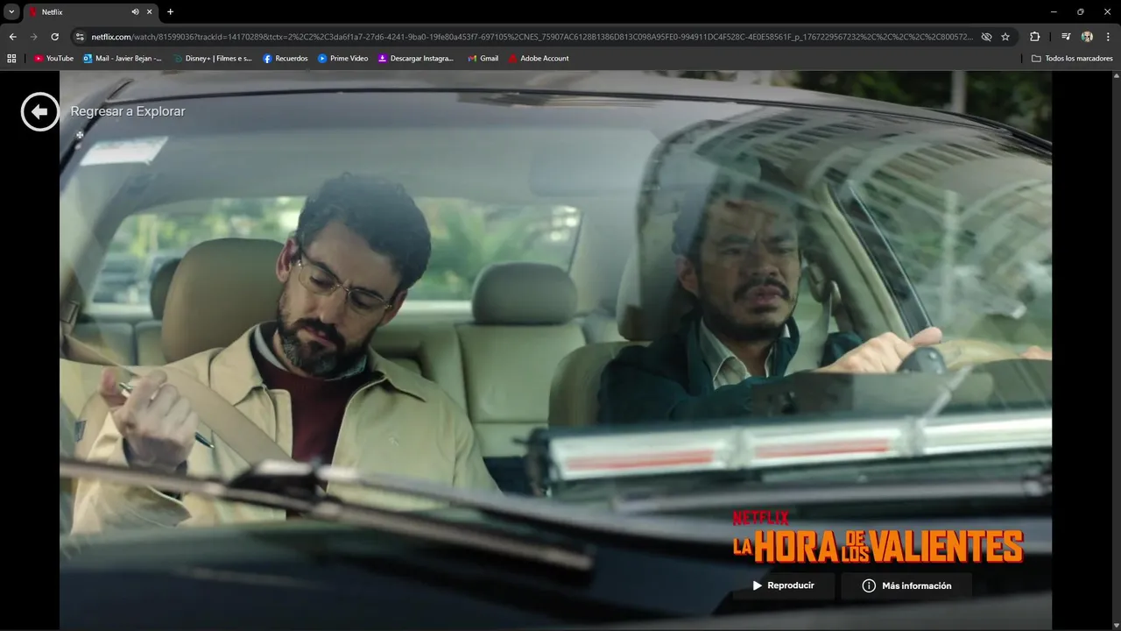Open the apps grid in bookmarks bar
Viewport: 1121px width, 631px height.
[11, 59]
